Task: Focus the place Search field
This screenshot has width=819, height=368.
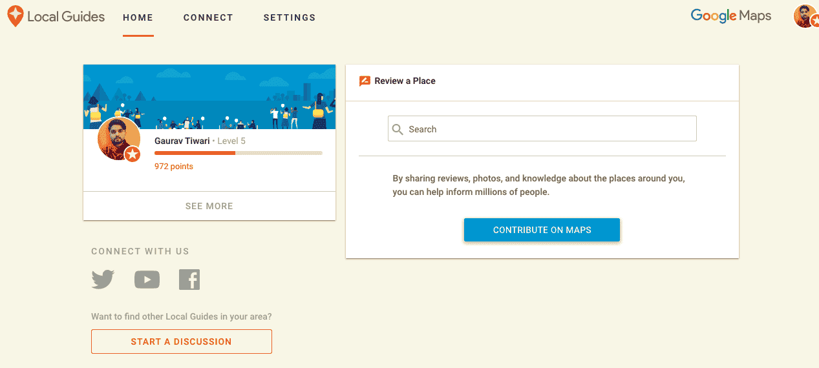Action: [549, 129]
